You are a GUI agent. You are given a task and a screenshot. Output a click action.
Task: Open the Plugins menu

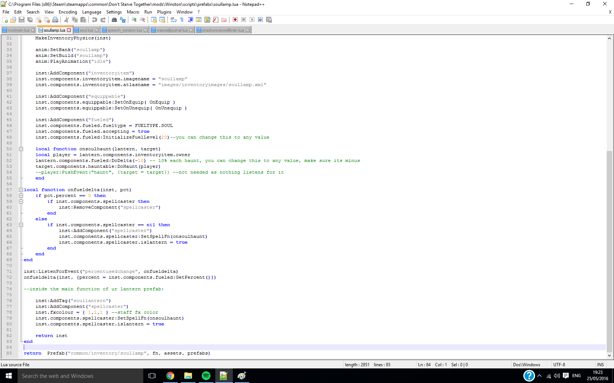pos(164,12)
